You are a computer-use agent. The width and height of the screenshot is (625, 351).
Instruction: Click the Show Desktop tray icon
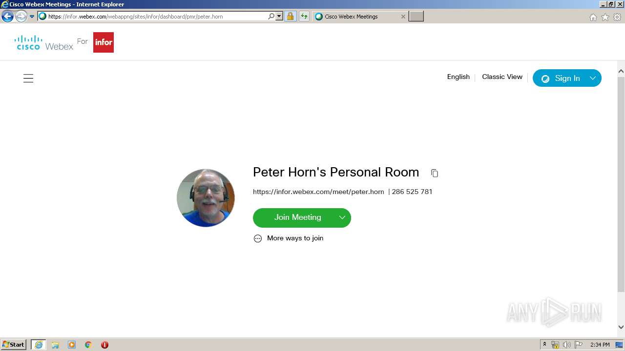[620, 345]
